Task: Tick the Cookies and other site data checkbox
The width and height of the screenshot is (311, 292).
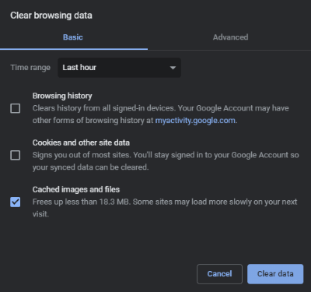Action: 16,155
